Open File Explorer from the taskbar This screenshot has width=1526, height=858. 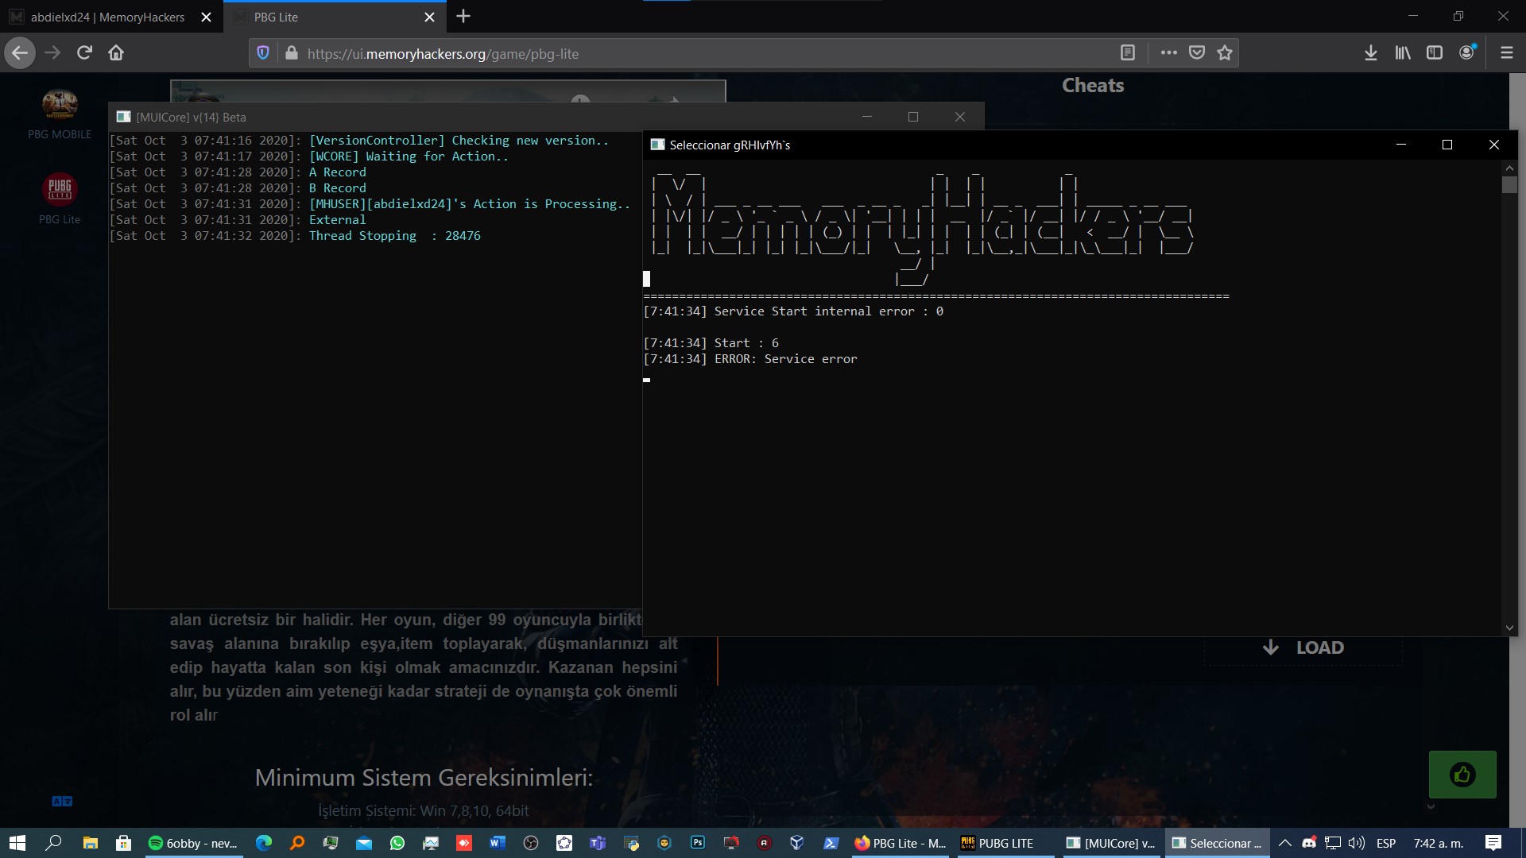click(x=90, y=843)
